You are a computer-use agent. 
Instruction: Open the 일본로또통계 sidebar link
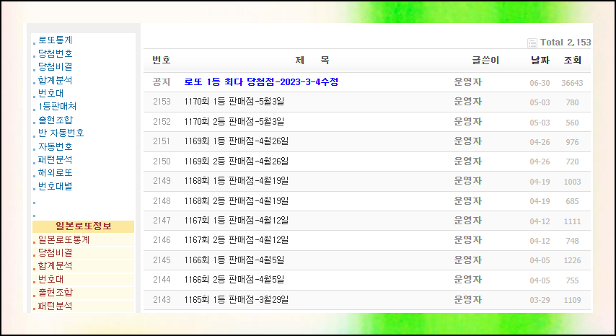(x=63, y=240)
